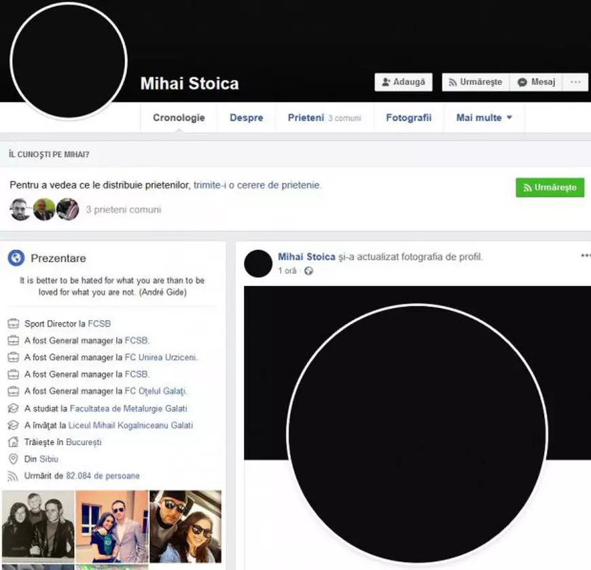
Task: Click the first mutual friend avatar
Action: coord(20,209)
